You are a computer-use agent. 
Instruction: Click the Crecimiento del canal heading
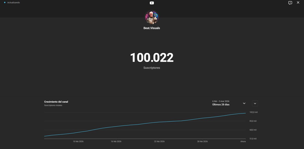point(56,102)
